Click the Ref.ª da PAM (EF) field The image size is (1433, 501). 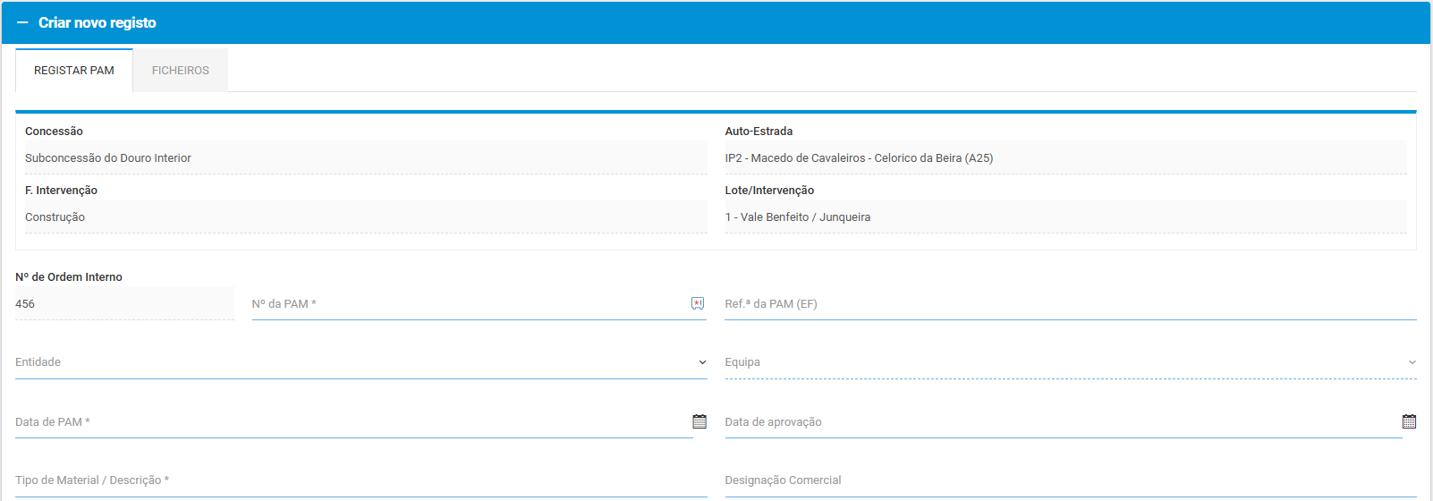coord(1069,304)
